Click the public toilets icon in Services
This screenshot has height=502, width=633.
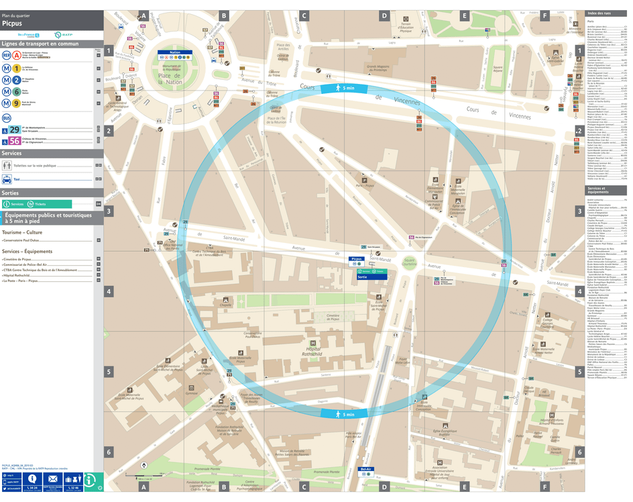coord(5,164)
